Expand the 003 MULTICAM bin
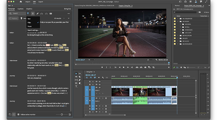Screen dimensions: 217x120 (x=178, y=35)
